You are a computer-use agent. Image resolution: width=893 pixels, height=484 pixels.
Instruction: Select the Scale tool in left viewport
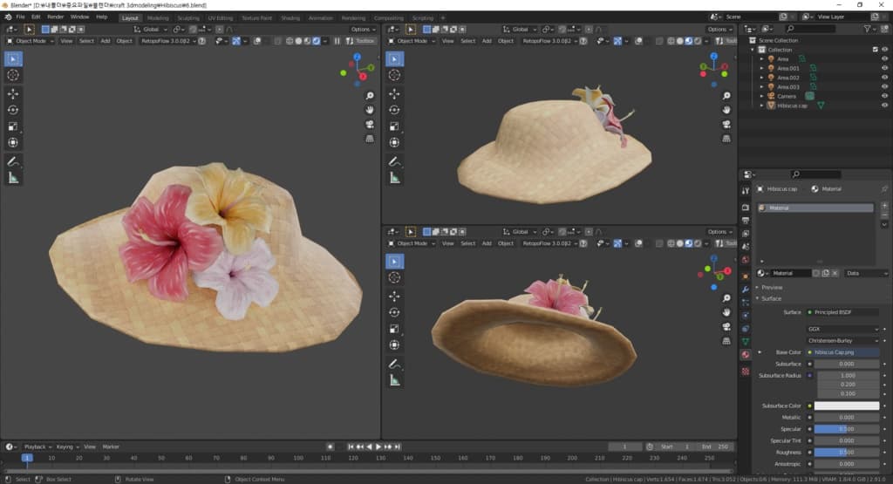(13, 126)
